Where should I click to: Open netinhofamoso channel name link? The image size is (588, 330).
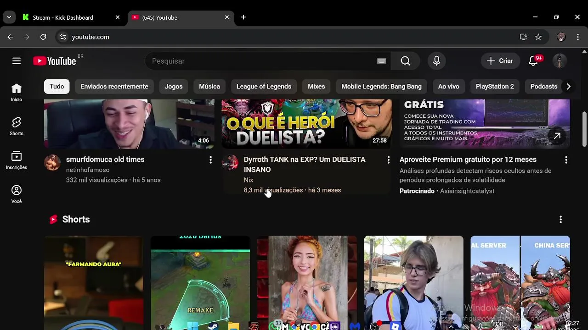[x=88, y=170]
